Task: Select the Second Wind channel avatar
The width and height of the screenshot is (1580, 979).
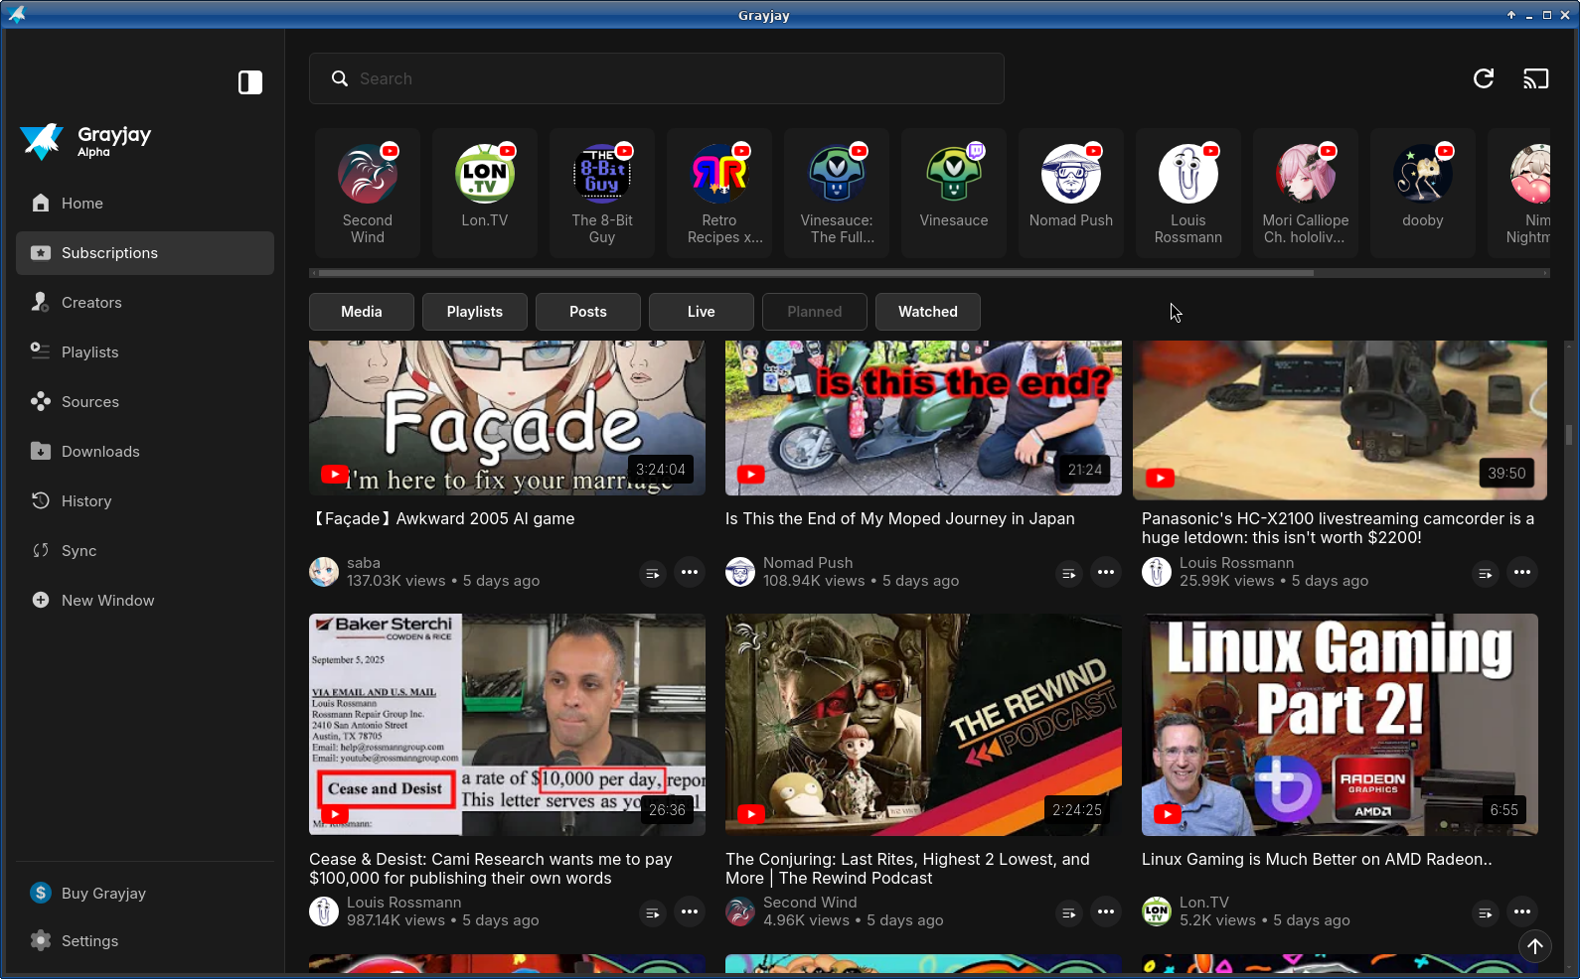Action: [x=368, y=174]
